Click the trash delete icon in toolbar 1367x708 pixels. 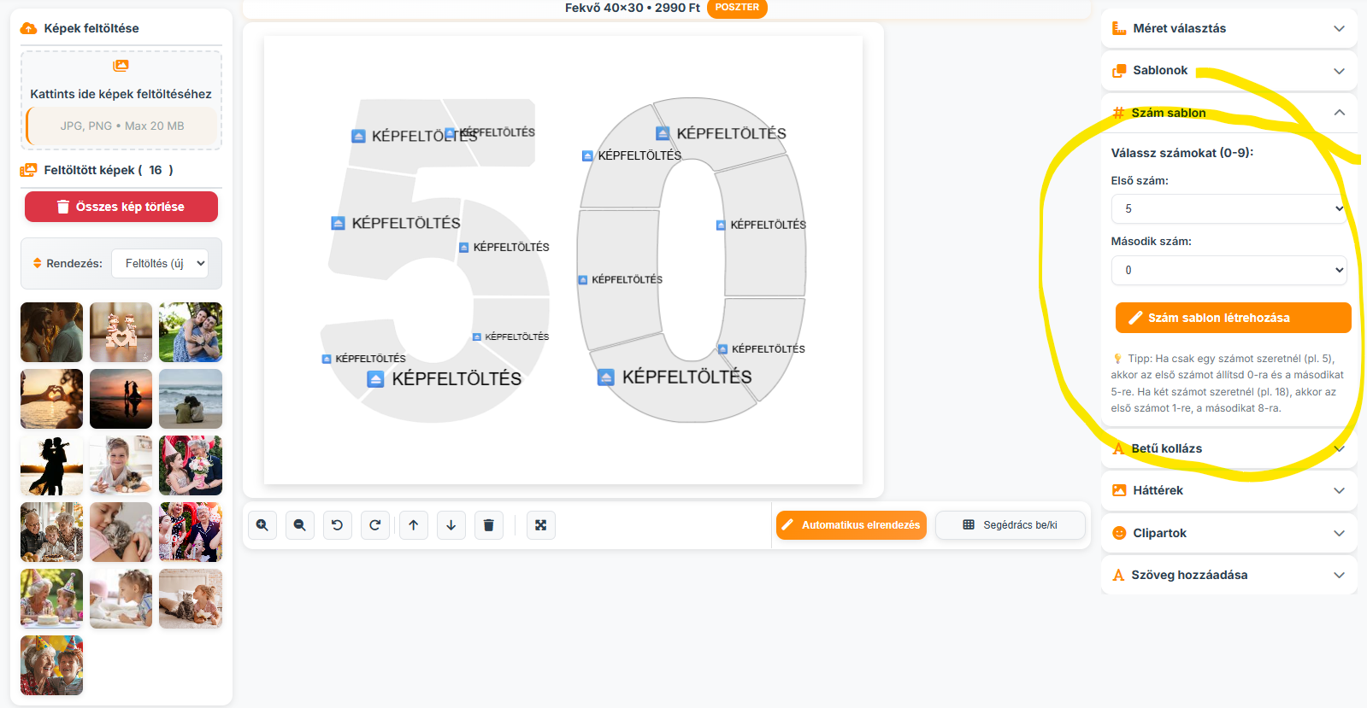point(489,525)
